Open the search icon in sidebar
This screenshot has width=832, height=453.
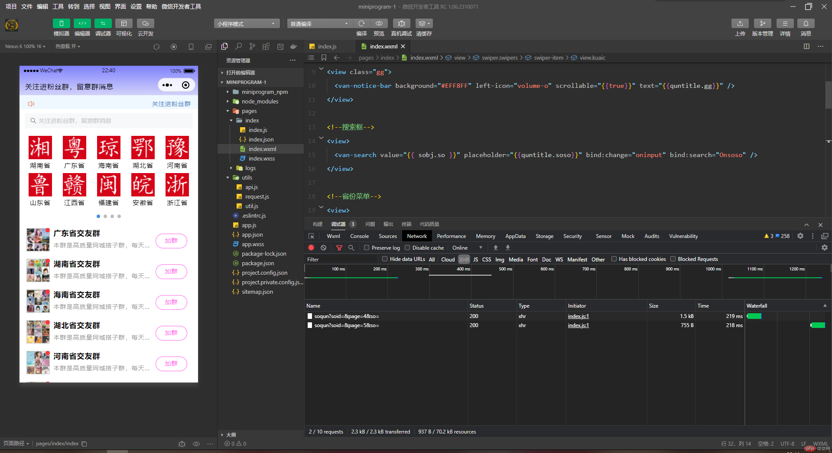coord(238,46)
